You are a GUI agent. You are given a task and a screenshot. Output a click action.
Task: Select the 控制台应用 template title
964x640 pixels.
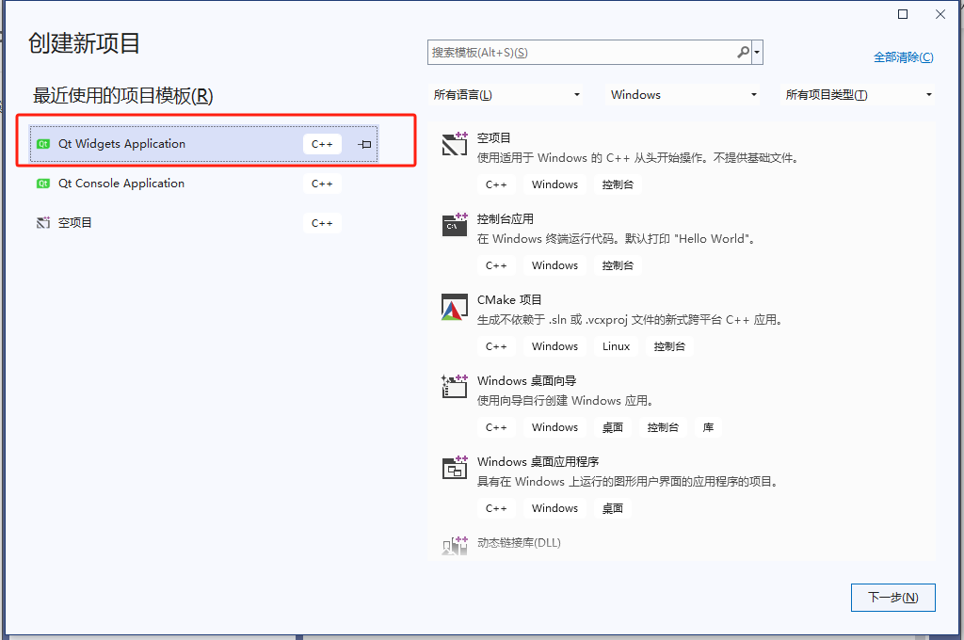tap(505, 219)
